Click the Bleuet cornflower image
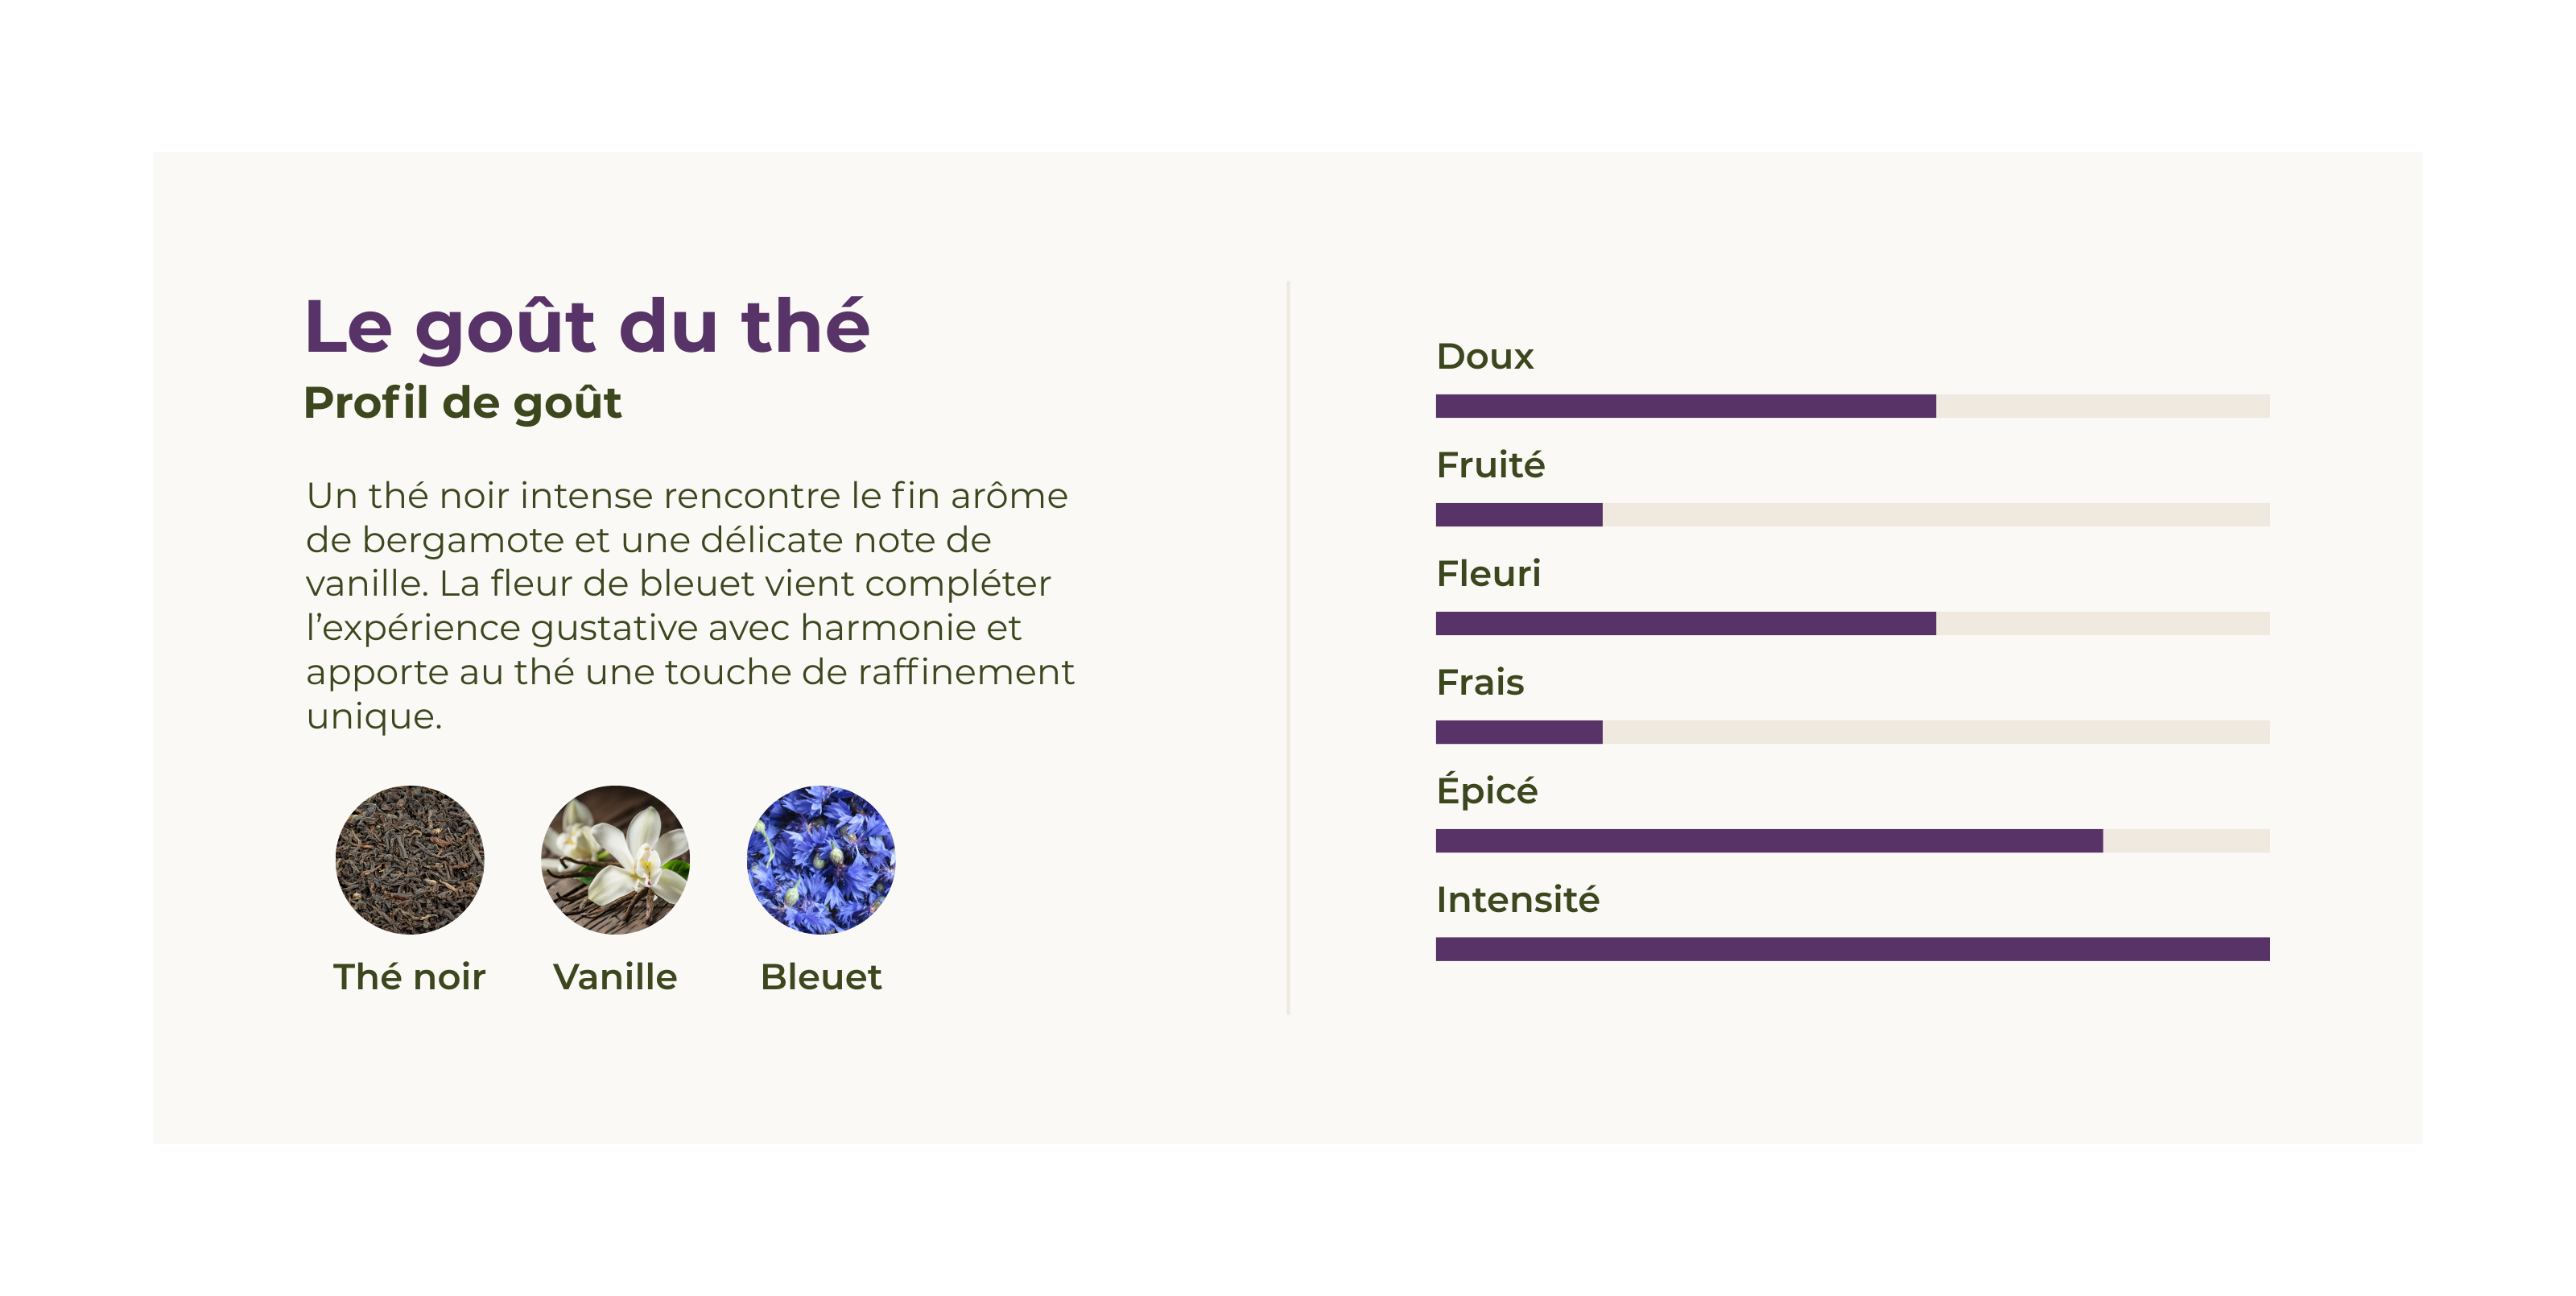Screen dimensions: 2576x1296 [821, 859]
